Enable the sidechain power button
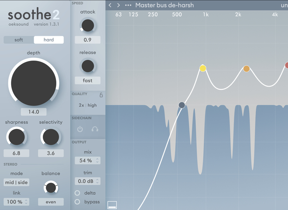Screen dimensions: 288x210 (x=80, y=129)
